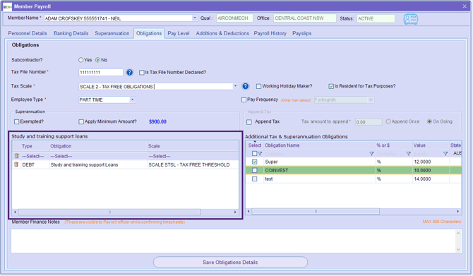The width and height of the screenshot is (473, 276).
Task: Click Study and training support Loans cell
Action: tap(98, 164)
